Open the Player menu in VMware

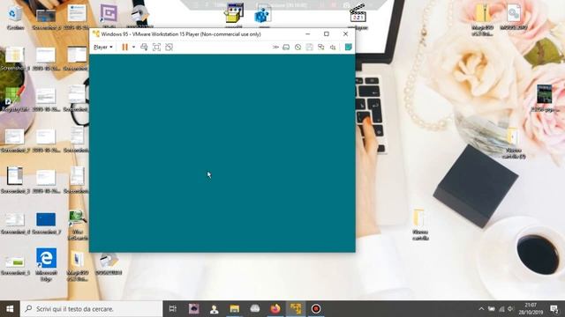pyautogui.click(x=103, y=47)
